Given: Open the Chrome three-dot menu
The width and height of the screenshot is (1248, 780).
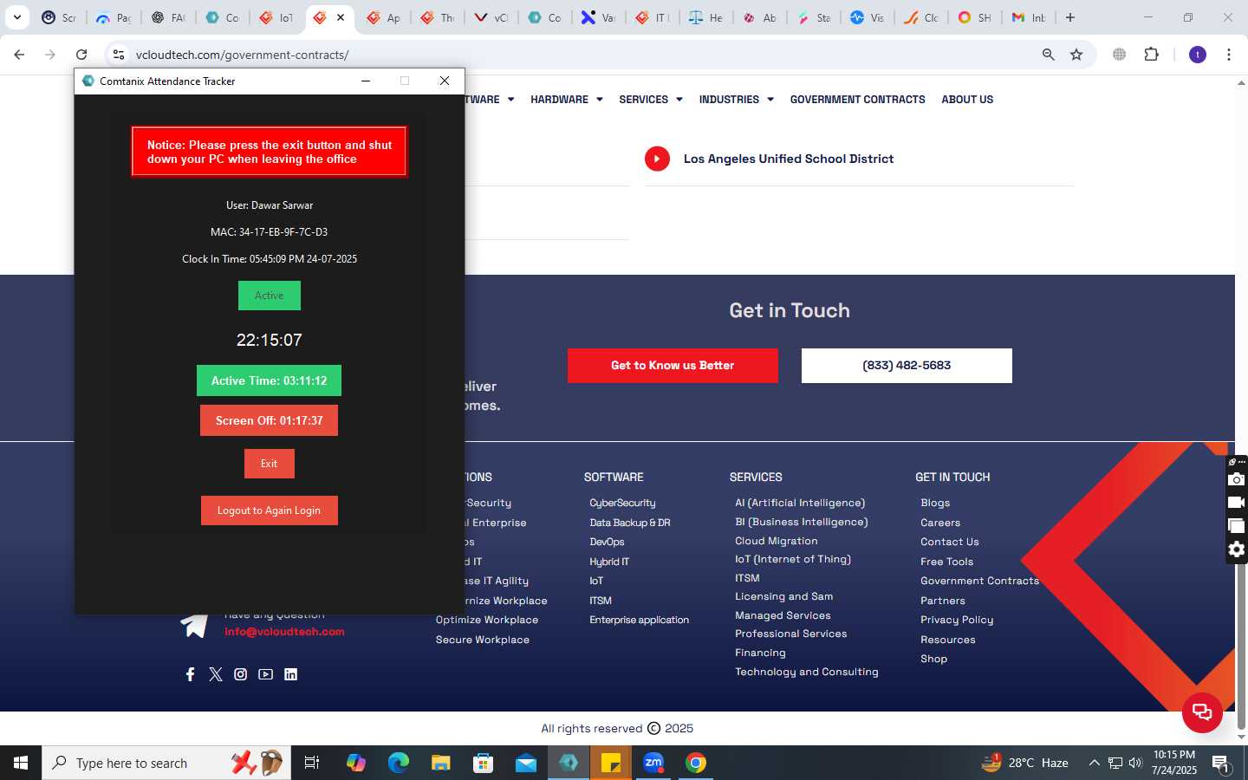Looking at the screenshot, I should 1229,55.
